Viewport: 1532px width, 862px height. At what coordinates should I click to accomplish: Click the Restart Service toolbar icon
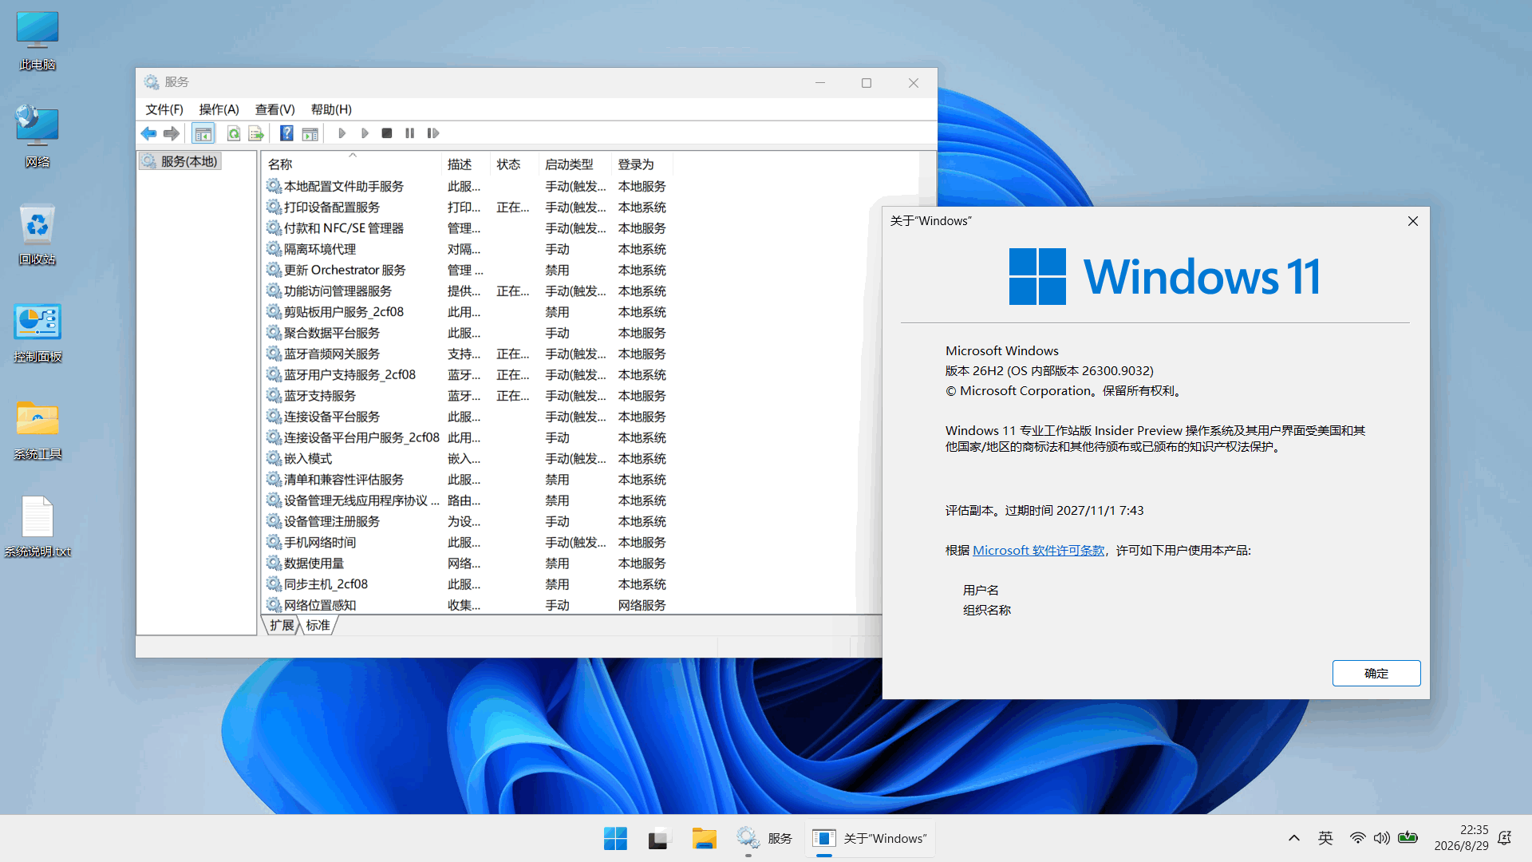[x=433, y=133]
